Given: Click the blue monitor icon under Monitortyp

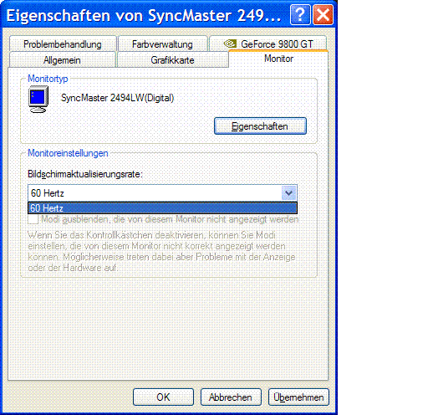Looking at the screenshot, I should pyautogui.click(x=38, y=100).
